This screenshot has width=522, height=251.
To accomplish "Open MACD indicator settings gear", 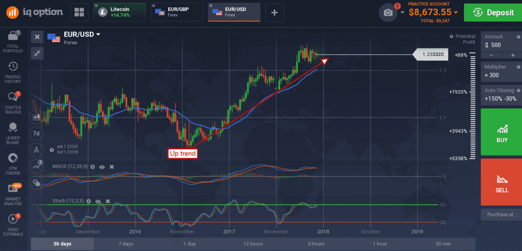I will [x=93, y=166].
